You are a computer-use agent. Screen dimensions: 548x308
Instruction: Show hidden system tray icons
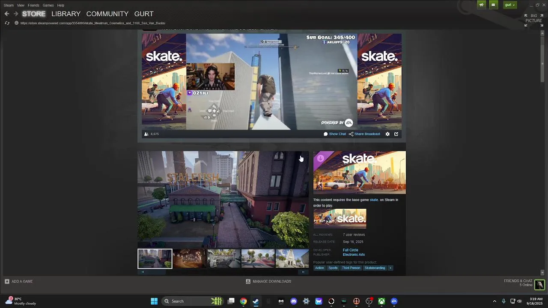tap(494, 301)
